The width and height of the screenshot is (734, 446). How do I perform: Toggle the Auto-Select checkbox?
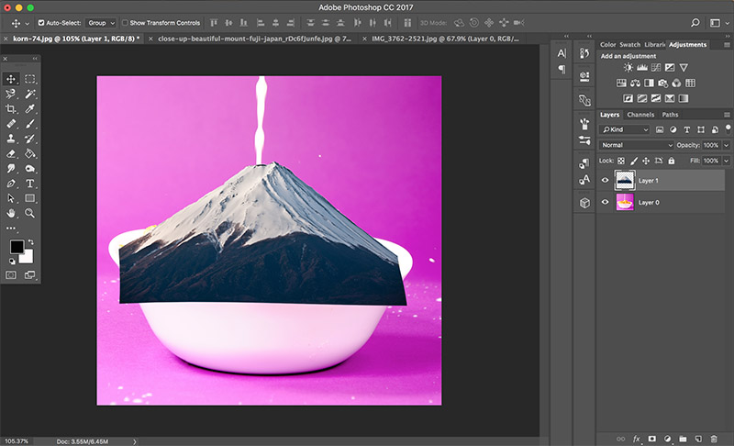41,22
